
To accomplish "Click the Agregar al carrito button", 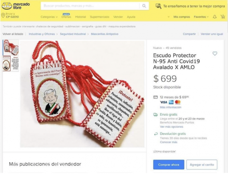I will pyautogui.click(x=202, y=165).
